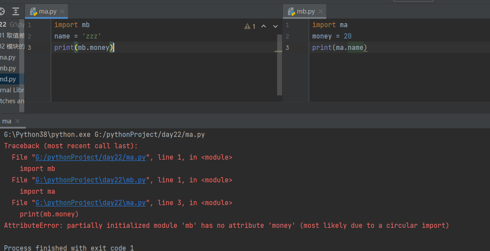Click the locate-file target icon in Project panel

click(3, 11)
